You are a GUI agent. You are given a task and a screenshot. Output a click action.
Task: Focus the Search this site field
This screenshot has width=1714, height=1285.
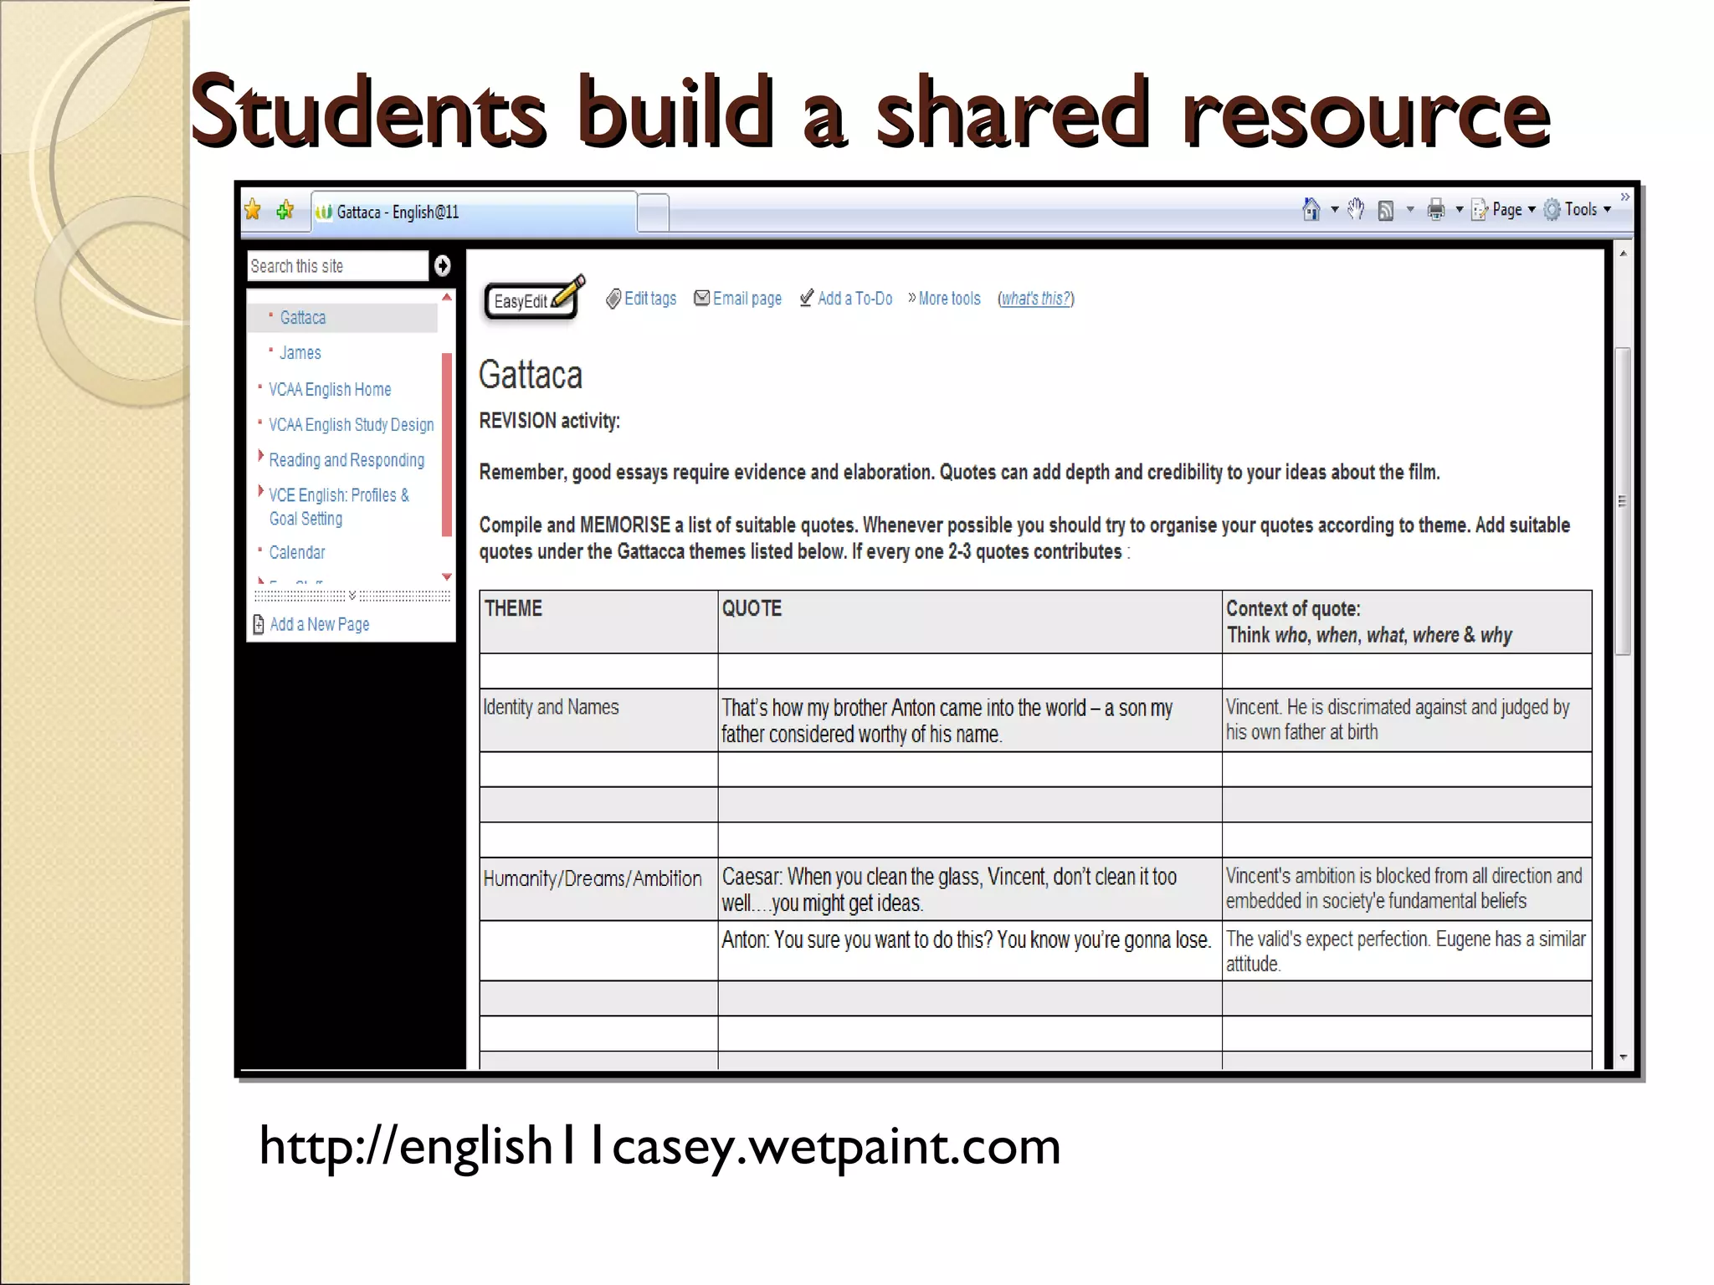(338, 266)
